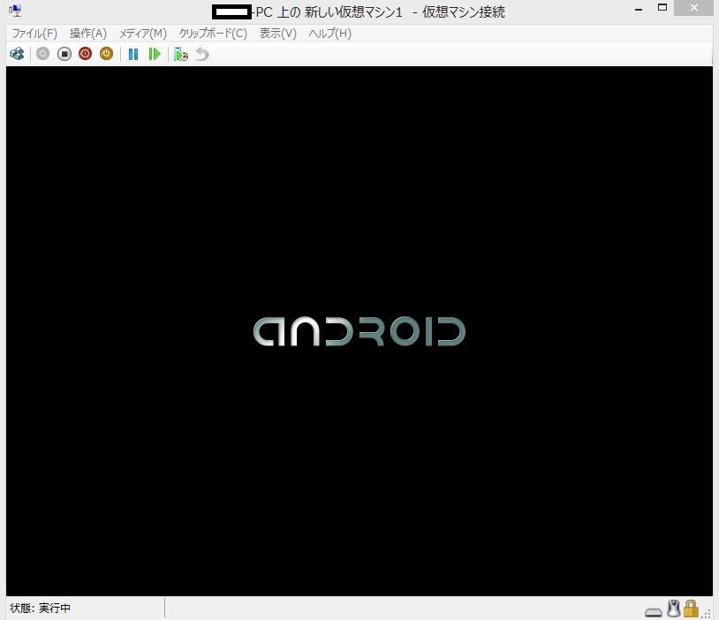719x620 pixels.
Task: Open the メディア(M) menu
Action: 142,34
